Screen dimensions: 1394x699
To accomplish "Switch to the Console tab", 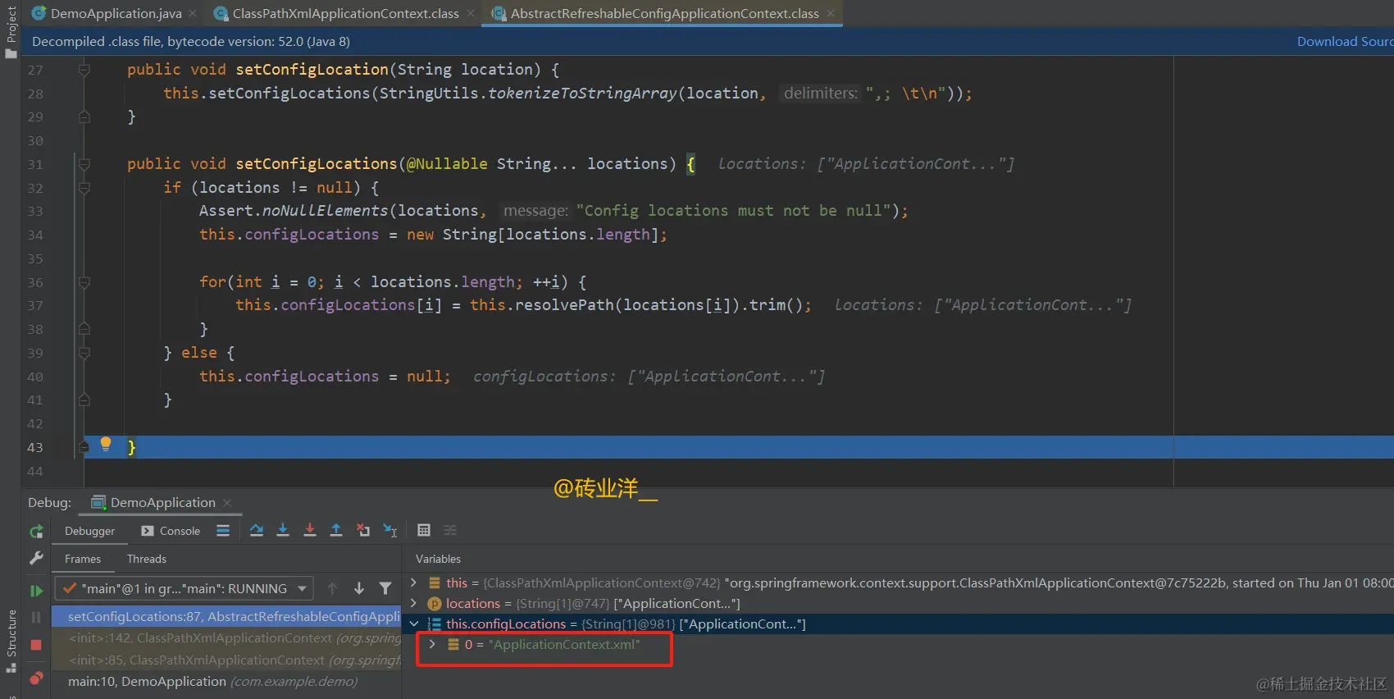I will 171,531.
